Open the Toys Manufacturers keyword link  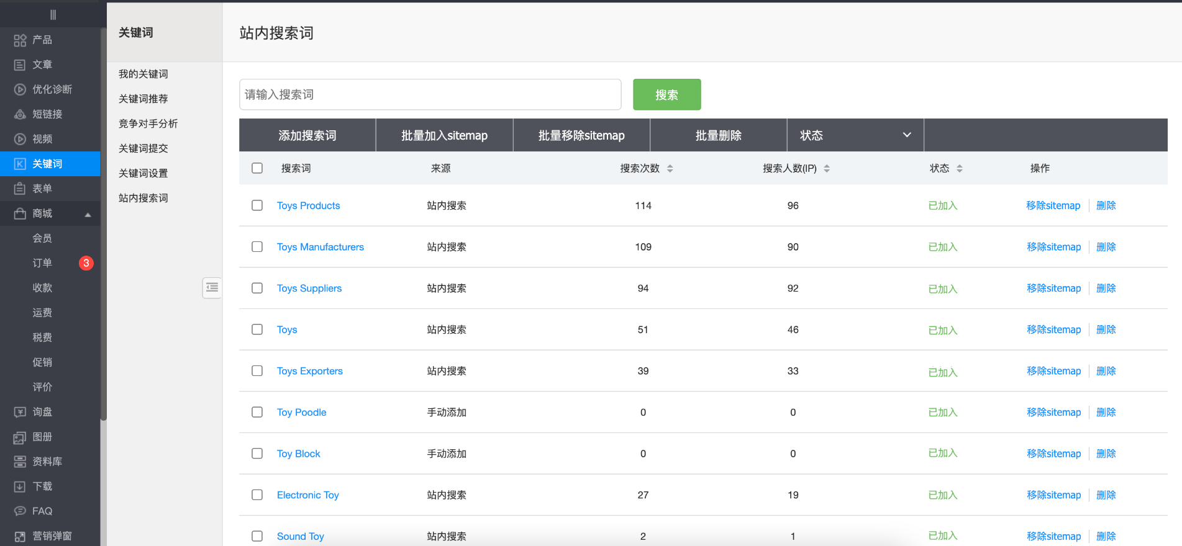click(x=320, y=247)
